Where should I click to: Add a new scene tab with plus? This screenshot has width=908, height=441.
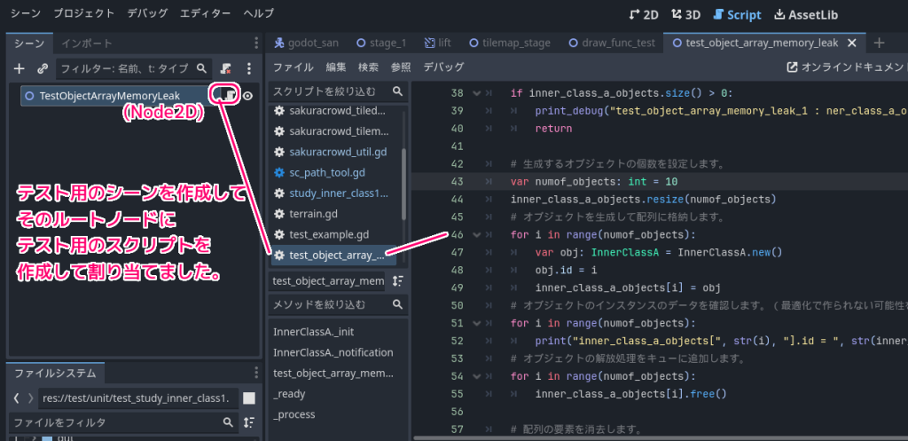pos(879,43)
